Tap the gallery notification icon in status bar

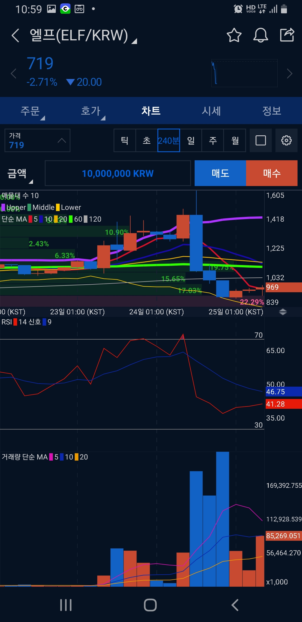51,9
